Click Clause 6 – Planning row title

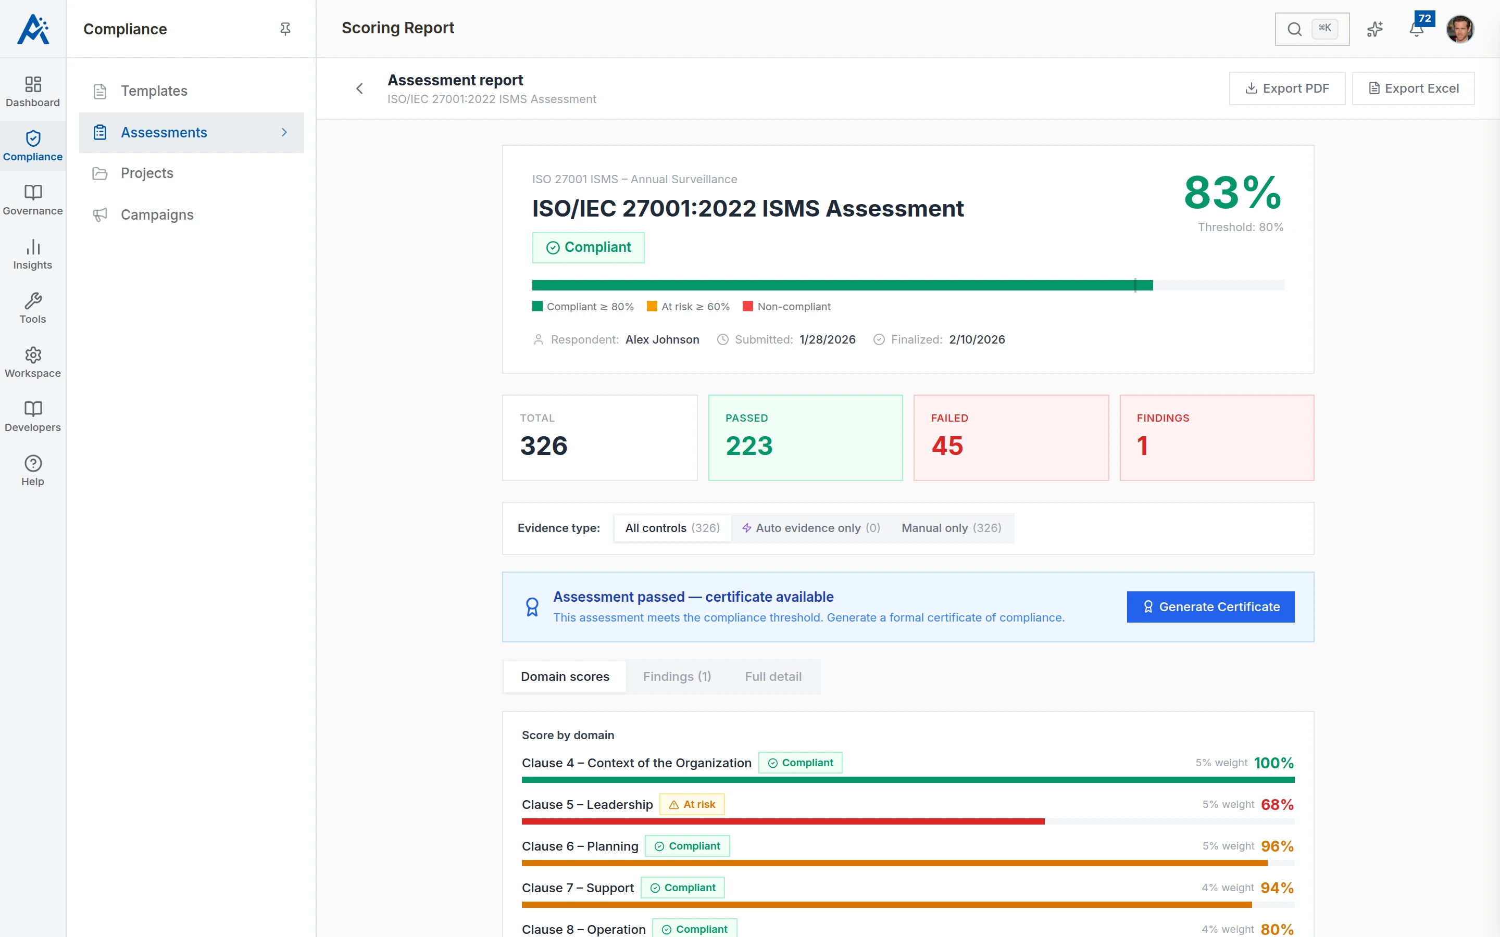tap(580, 846)
